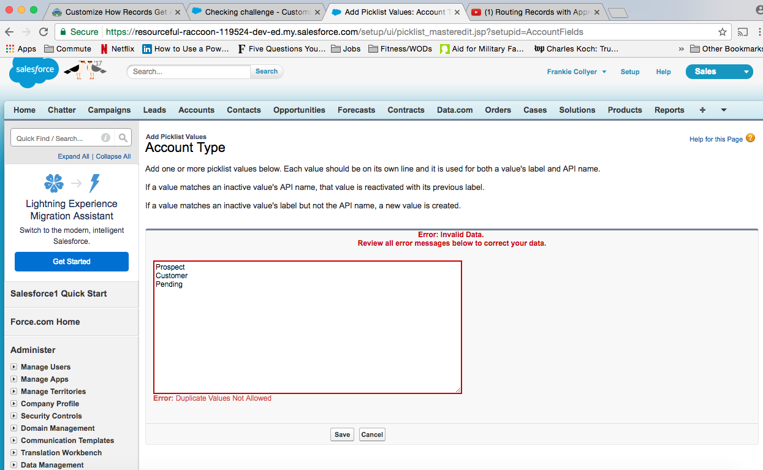Click the Get Started button

click(72, 262)
